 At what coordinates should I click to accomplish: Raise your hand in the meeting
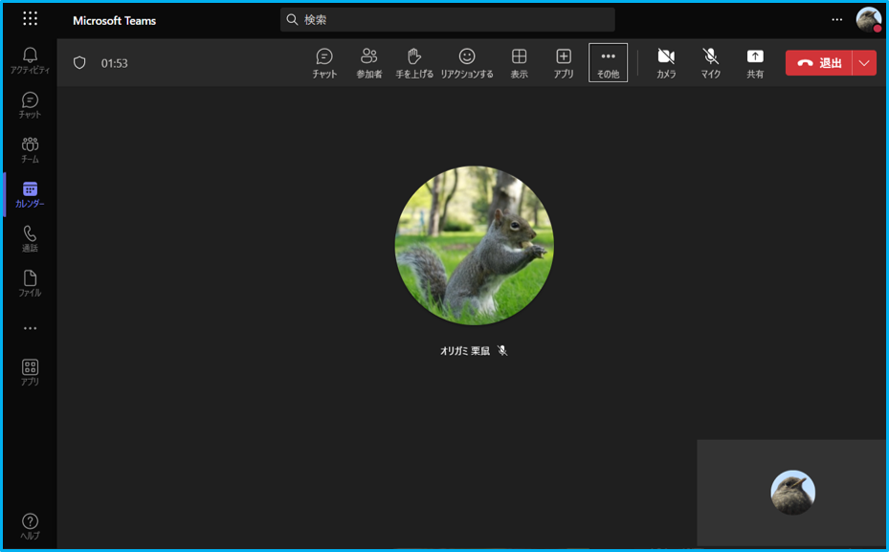414,62
